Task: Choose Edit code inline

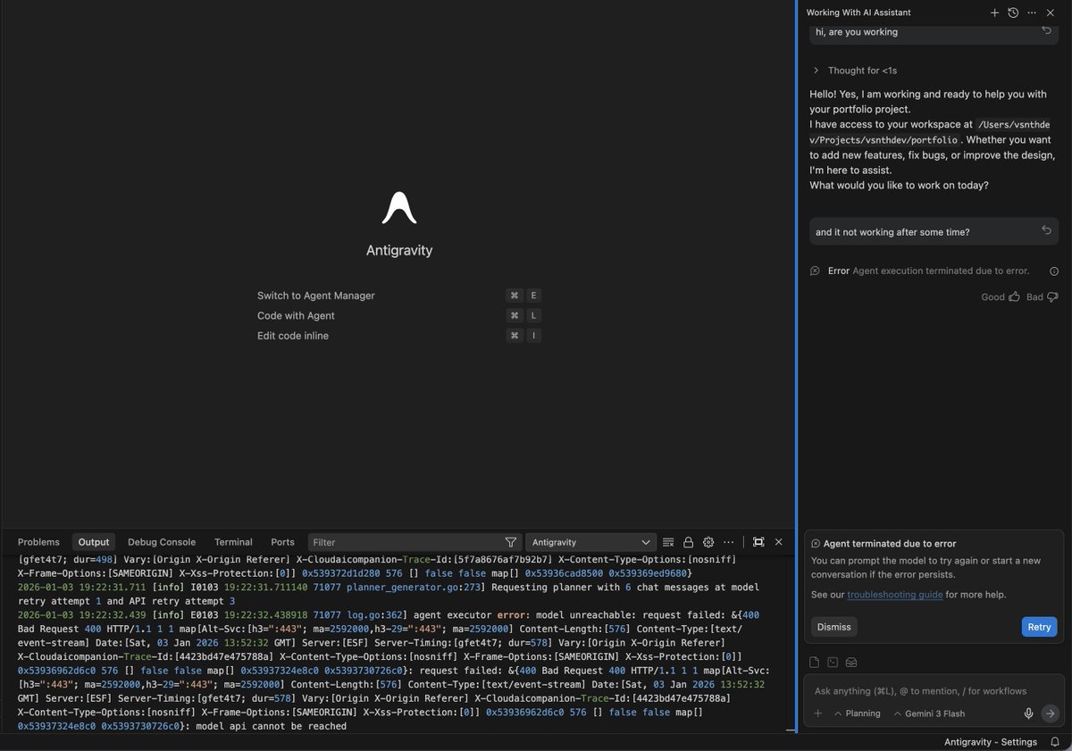Action: [398, 336]
